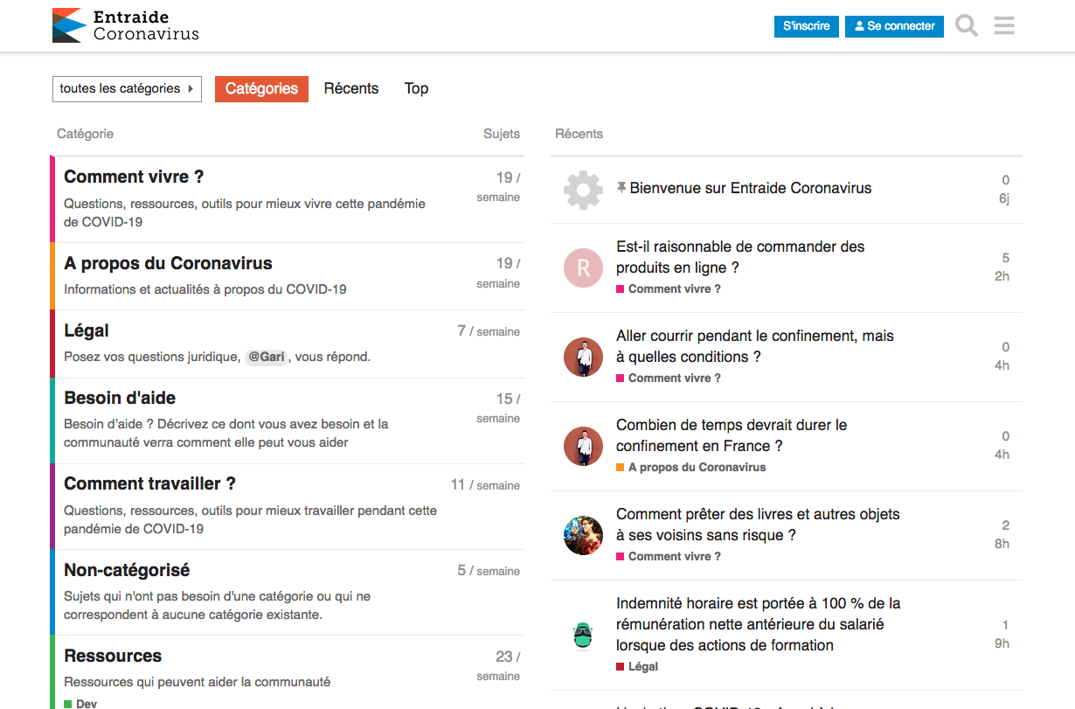1075x709 pixels.
Task: Open the 'Besoin d'aide' category
Action: pos(120,398)
